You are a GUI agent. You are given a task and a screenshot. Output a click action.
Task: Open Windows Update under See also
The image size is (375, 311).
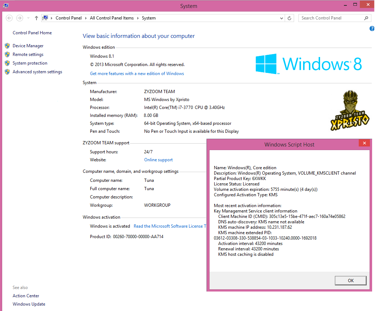tap(29, 304)
